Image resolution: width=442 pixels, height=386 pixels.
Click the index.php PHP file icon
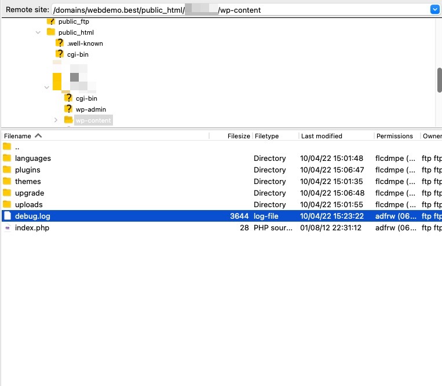[8, 227]
